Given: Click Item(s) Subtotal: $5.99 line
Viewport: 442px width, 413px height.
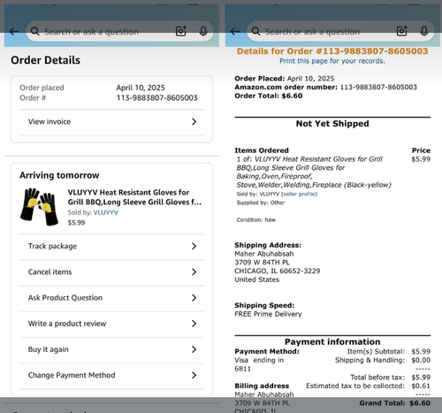Looking at the screenshot, I should tap(389, 351).
